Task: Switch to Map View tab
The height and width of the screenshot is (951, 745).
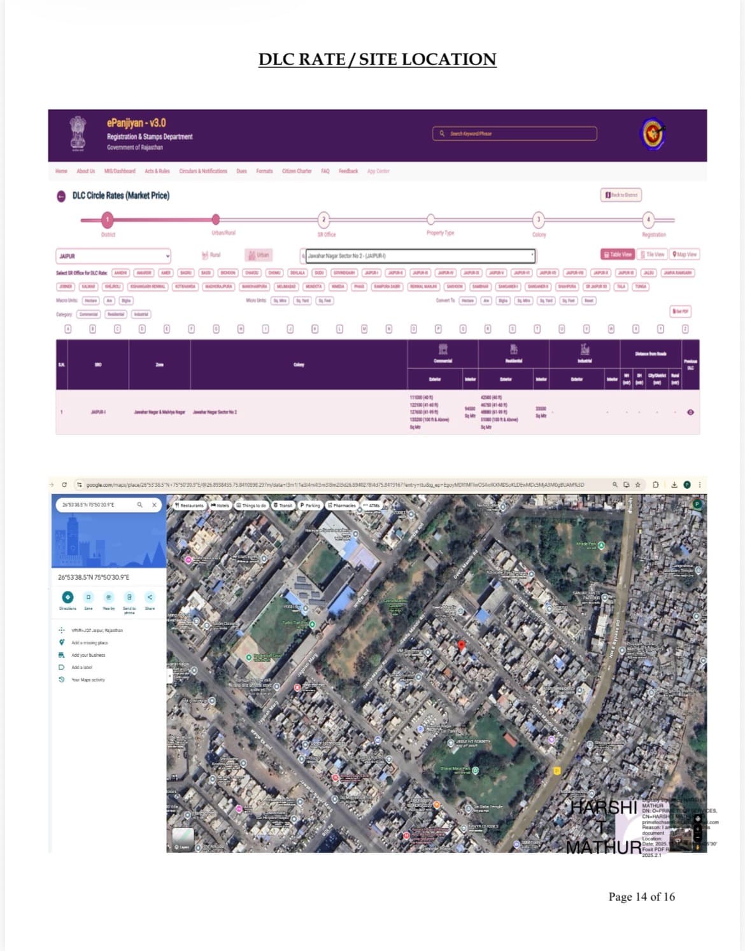Action: click(685, 254)
